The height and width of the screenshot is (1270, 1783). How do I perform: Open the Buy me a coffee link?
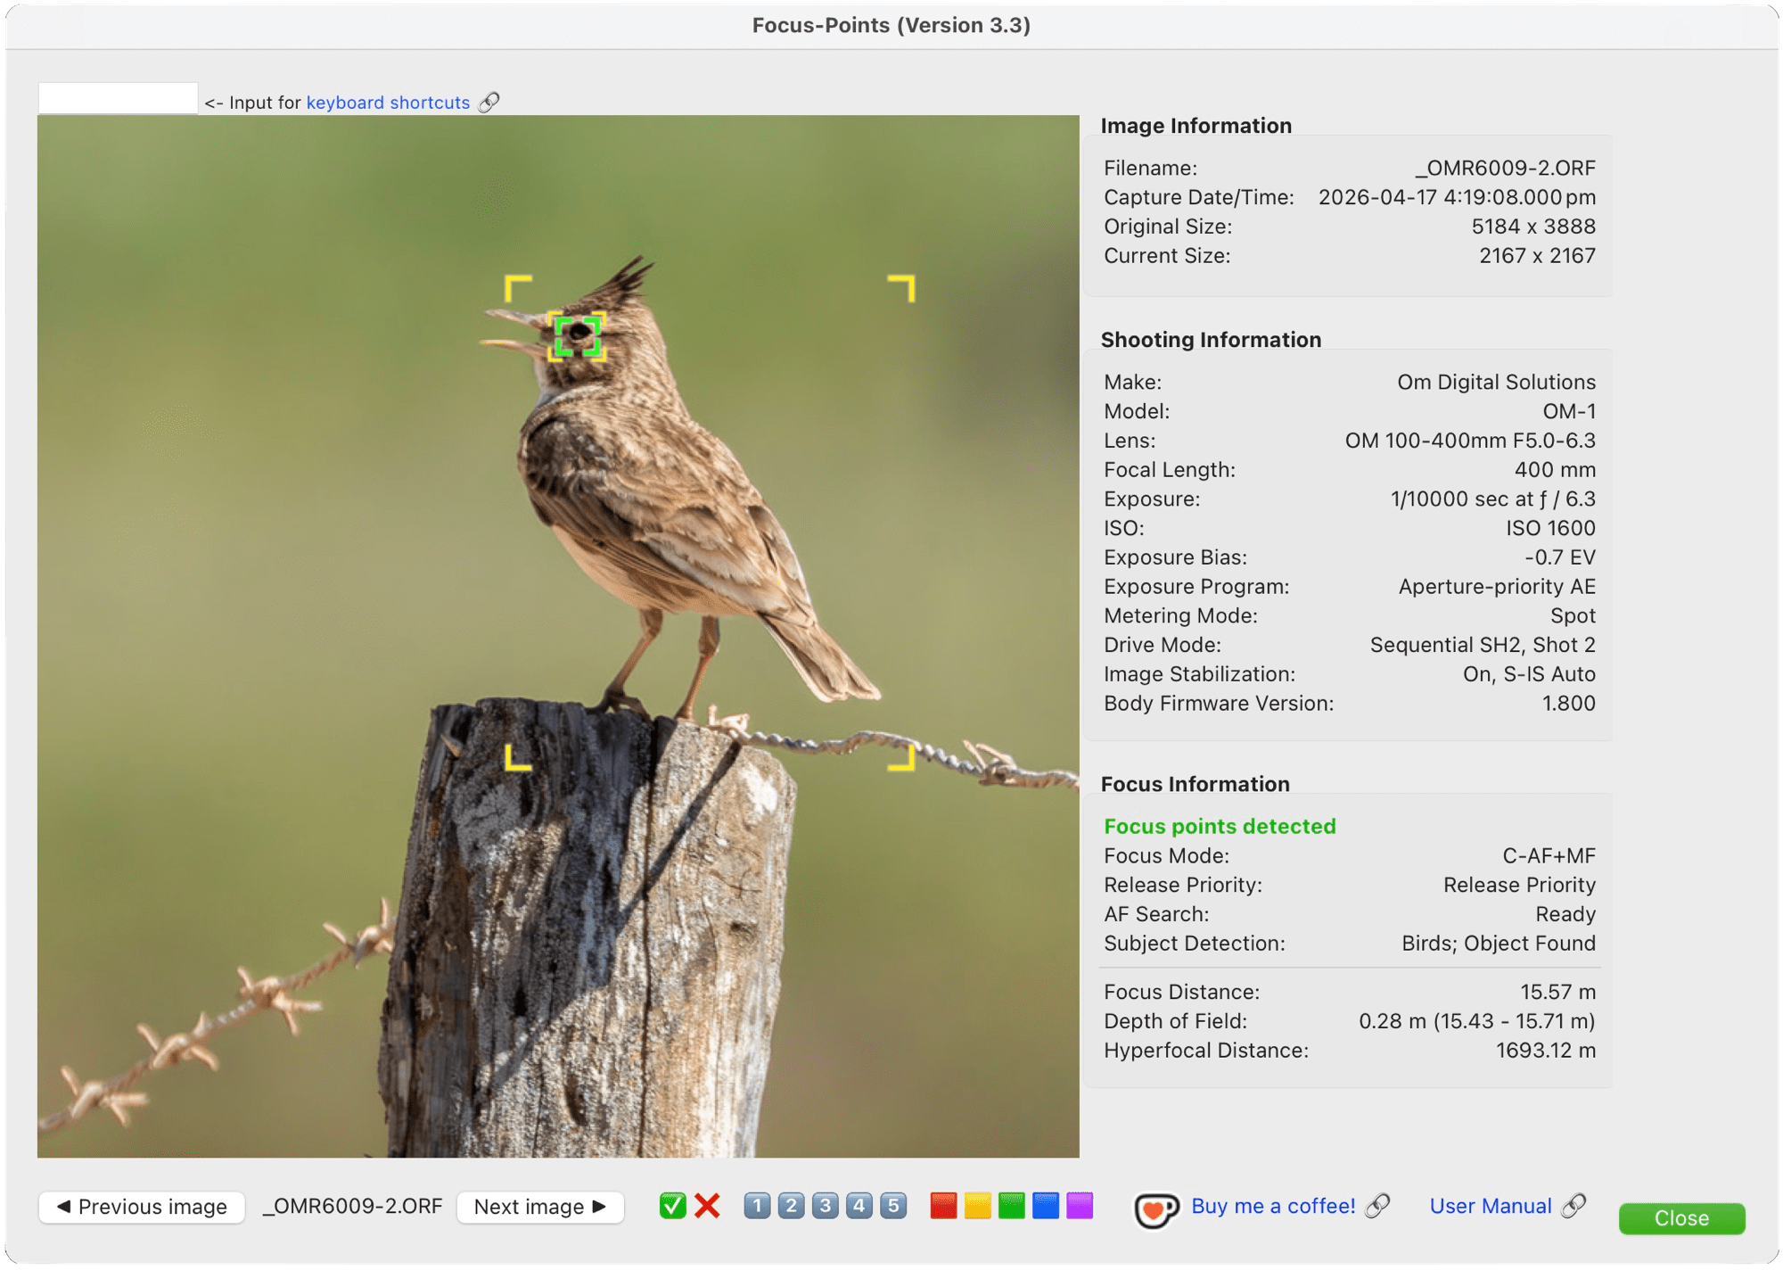pos(1273,1206)
